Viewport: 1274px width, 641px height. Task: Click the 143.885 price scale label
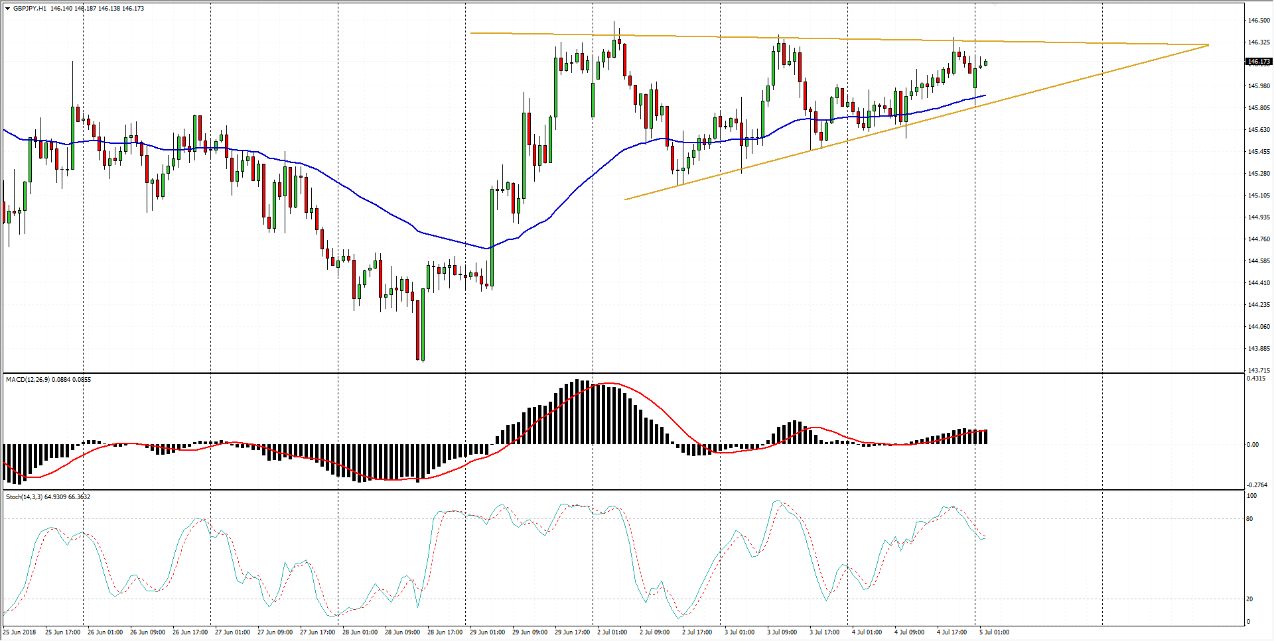click(1259, 349)
